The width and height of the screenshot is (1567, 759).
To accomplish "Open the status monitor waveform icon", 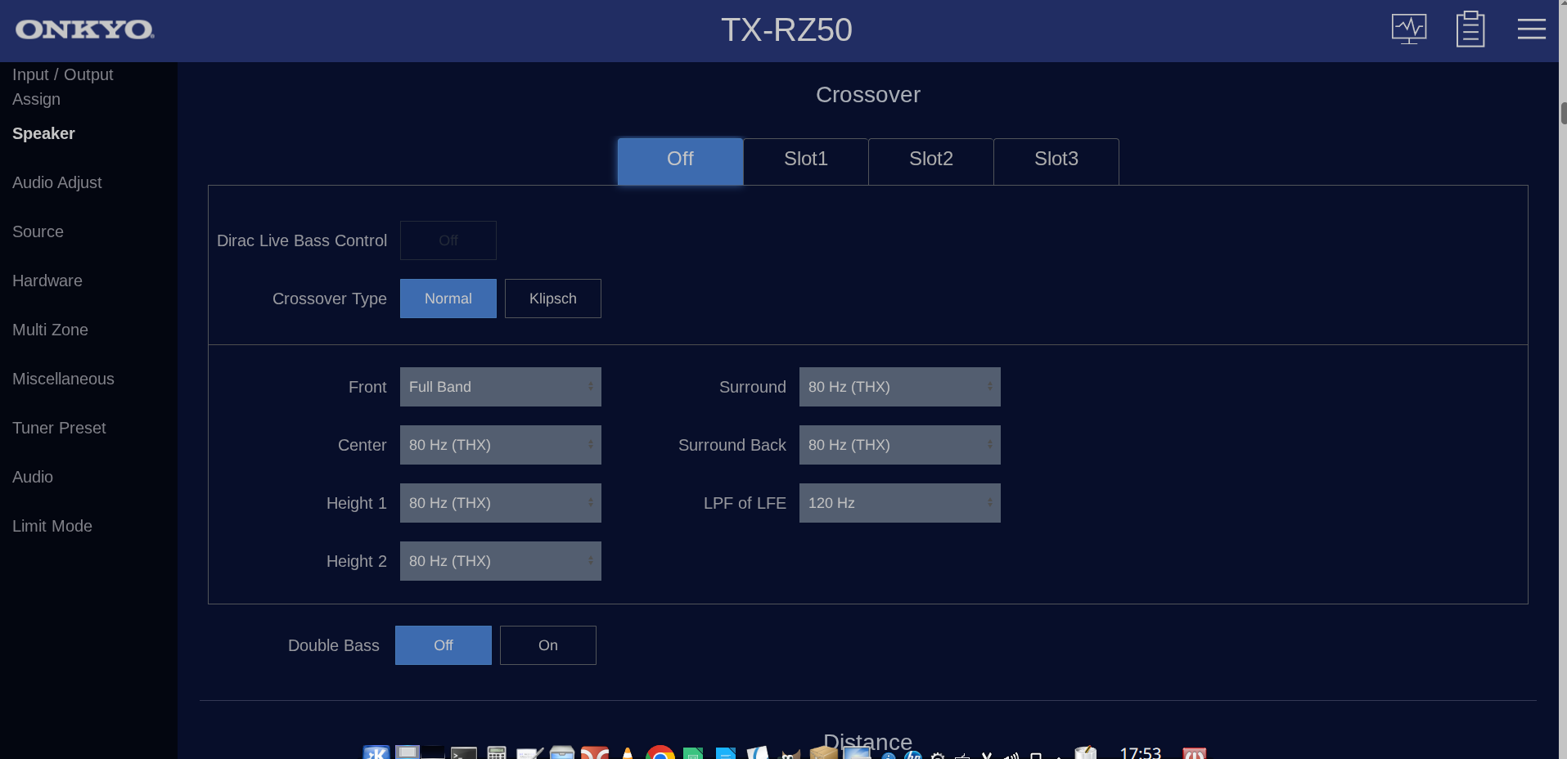I will click(x=1408, y=29).
